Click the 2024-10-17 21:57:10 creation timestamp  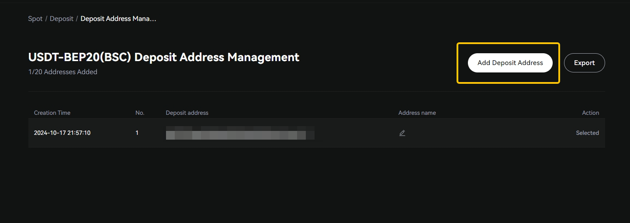62,133
